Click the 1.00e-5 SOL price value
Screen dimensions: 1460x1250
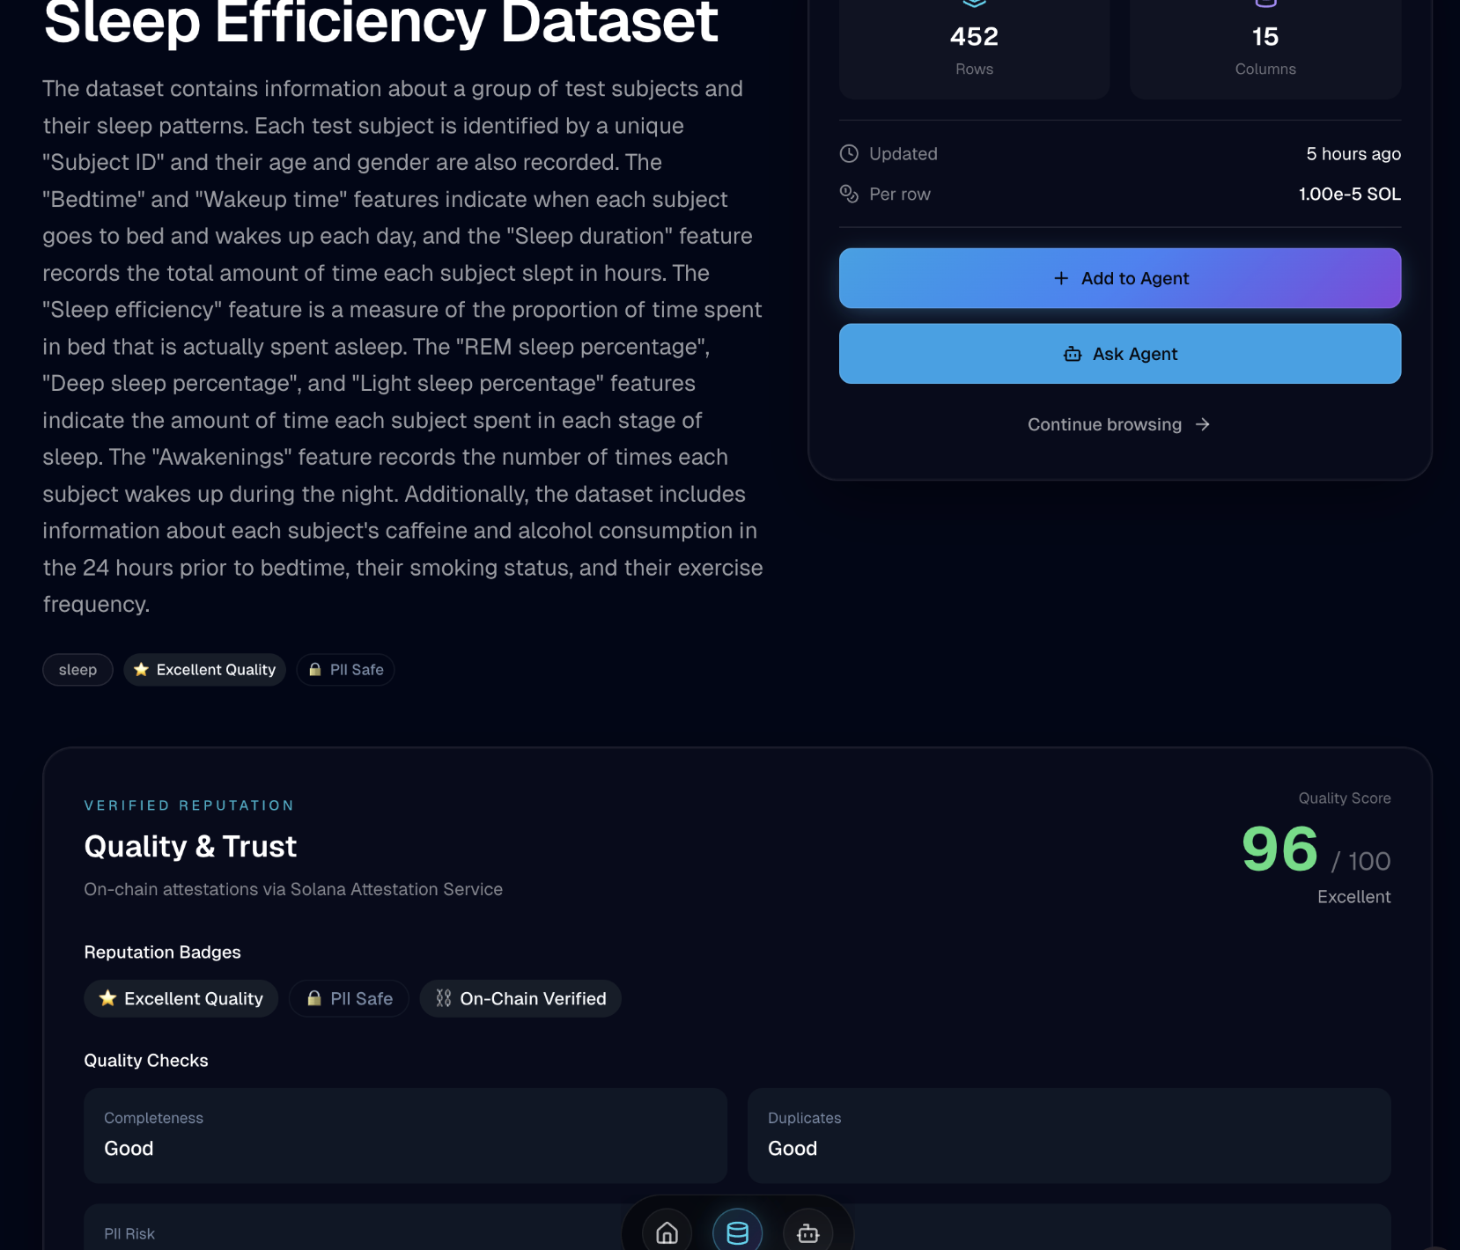coord(1350,195)
